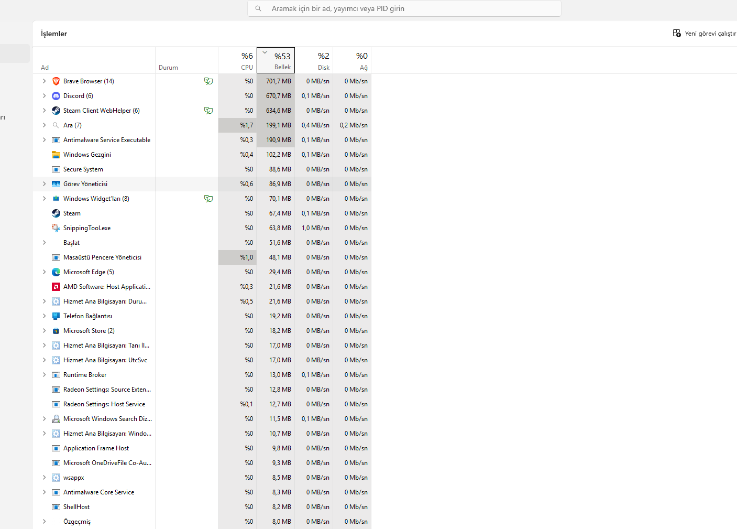
Task: Sort processes by Disk usage column
Action: coord(314,60)
